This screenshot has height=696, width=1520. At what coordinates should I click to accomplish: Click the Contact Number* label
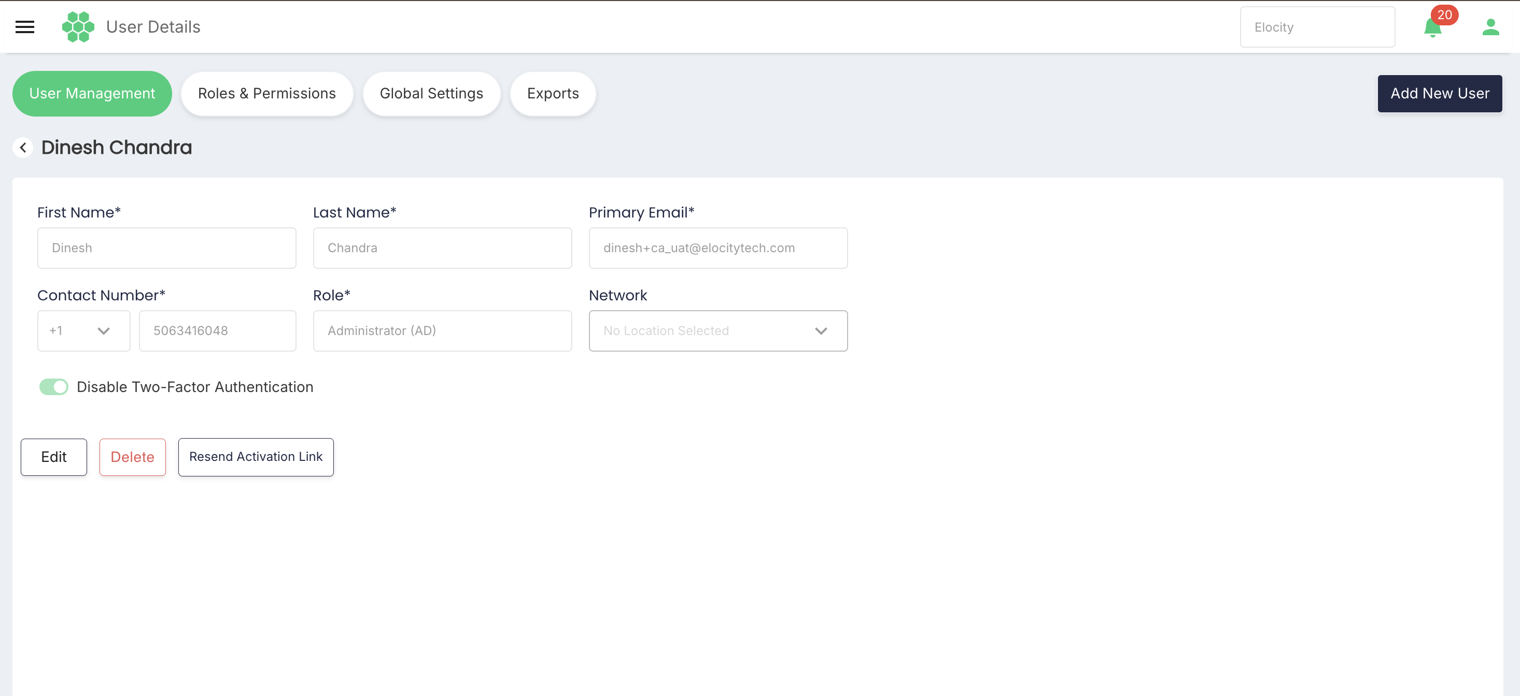coord(102,295)
